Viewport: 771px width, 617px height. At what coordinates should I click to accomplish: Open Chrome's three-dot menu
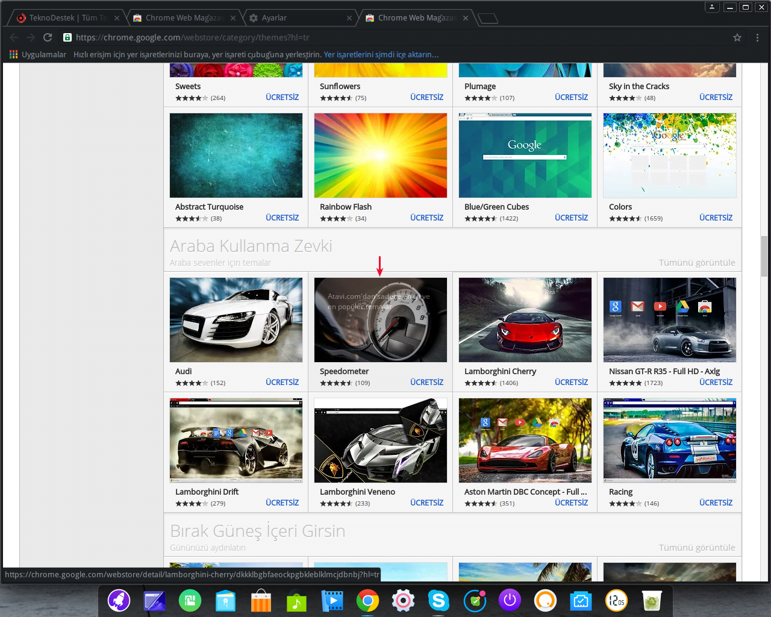tap(757, 37)
